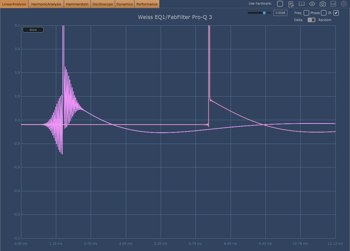The width and height of the screenshot is (350, 251).
Task: Click the Random label
Action: click(325, 20)
